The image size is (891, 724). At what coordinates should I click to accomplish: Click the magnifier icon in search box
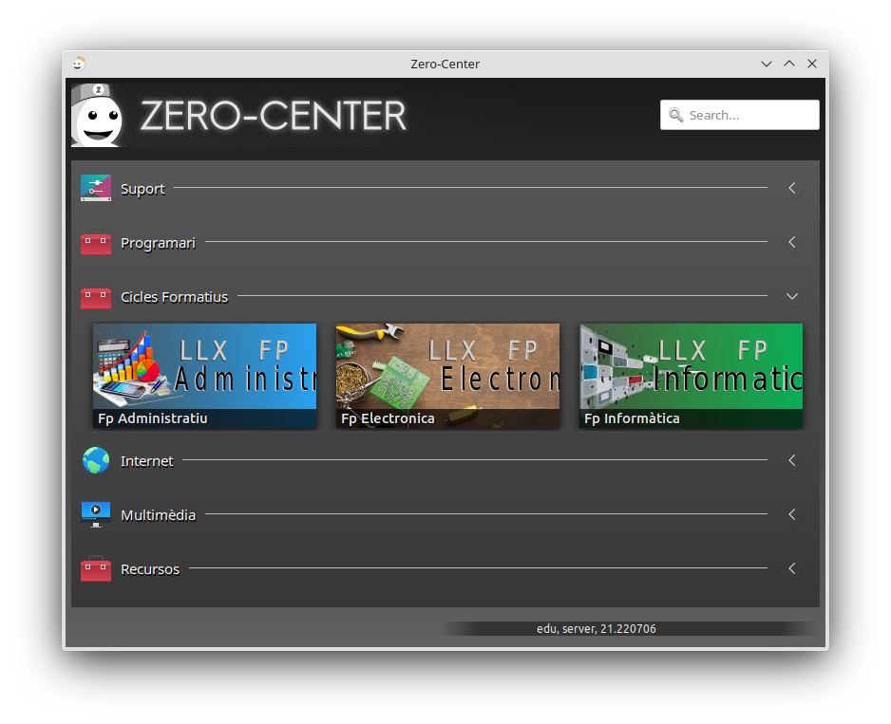(x=676, y=115)
